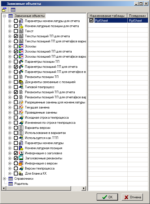Click the tree's scroll right arrow
The height and width of the screenshot is (204, 150).
click(84, 188)
